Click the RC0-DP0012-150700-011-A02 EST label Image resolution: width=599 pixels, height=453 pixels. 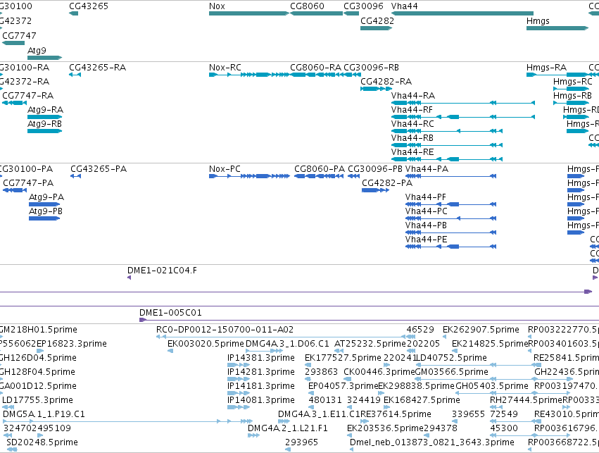[x=225, y=330]
